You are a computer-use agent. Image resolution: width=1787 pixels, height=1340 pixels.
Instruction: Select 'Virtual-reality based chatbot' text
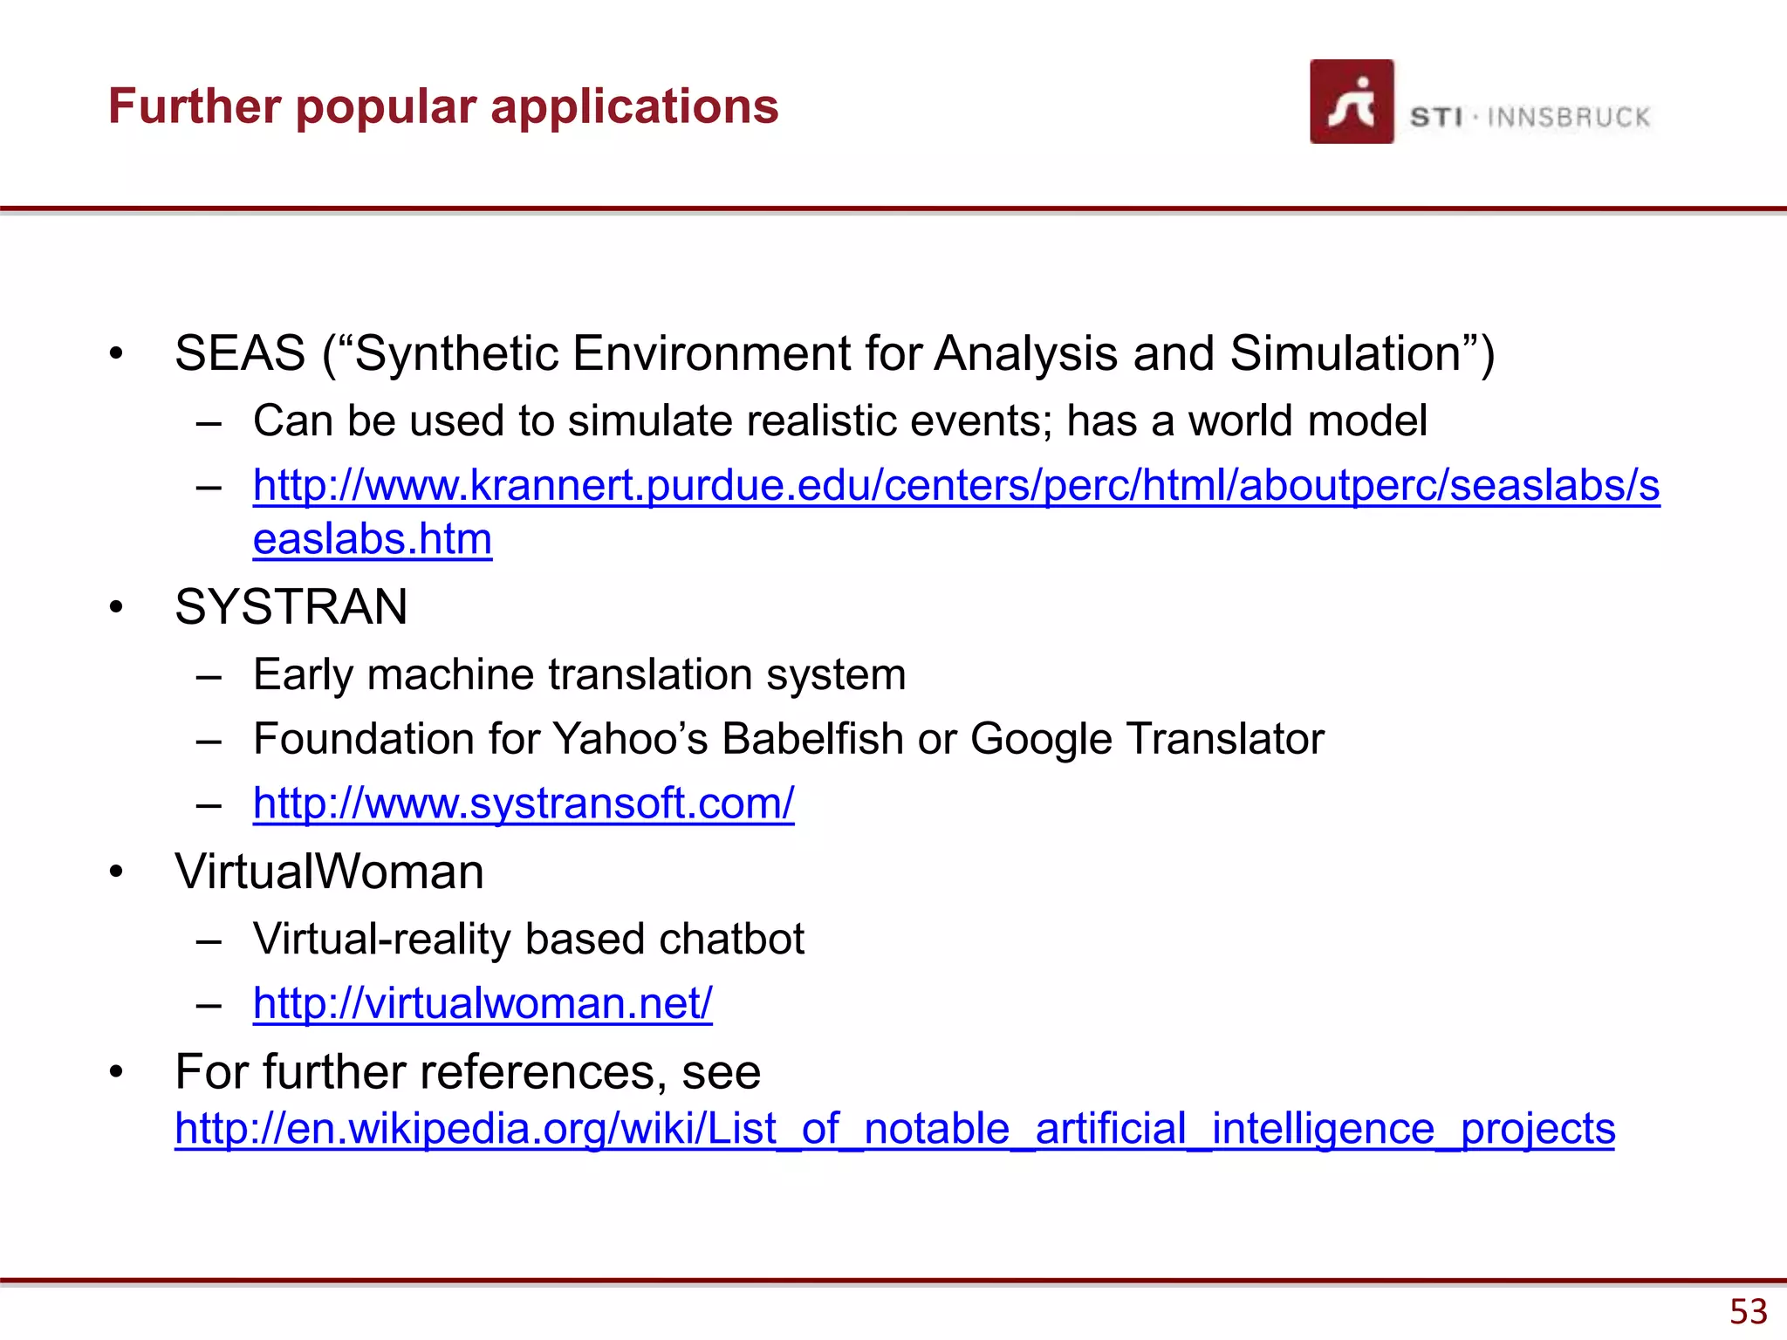click(x=529, y=939)
